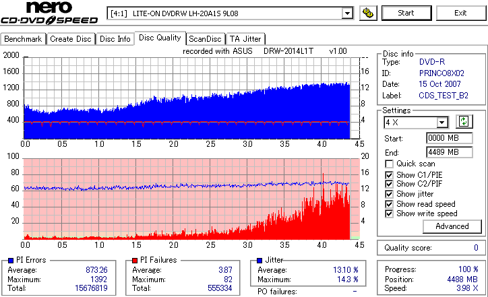Image resolution: width=488 pixels, height=297 pixels.
Task: Click the Quality score value 0
Action: [476, 248]
